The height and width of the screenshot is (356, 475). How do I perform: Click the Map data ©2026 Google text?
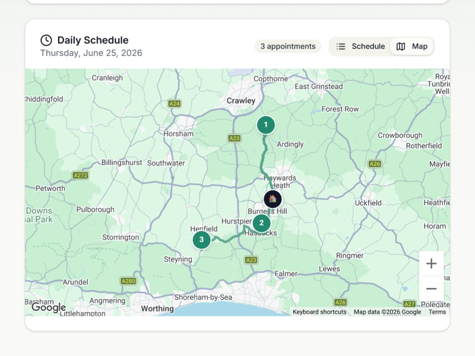point(388,312)
